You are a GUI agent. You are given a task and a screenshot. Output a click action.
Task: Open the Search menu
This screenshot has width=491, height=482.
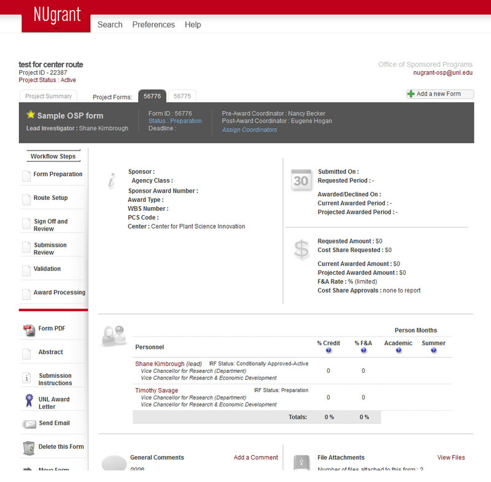tap(110, 25)
